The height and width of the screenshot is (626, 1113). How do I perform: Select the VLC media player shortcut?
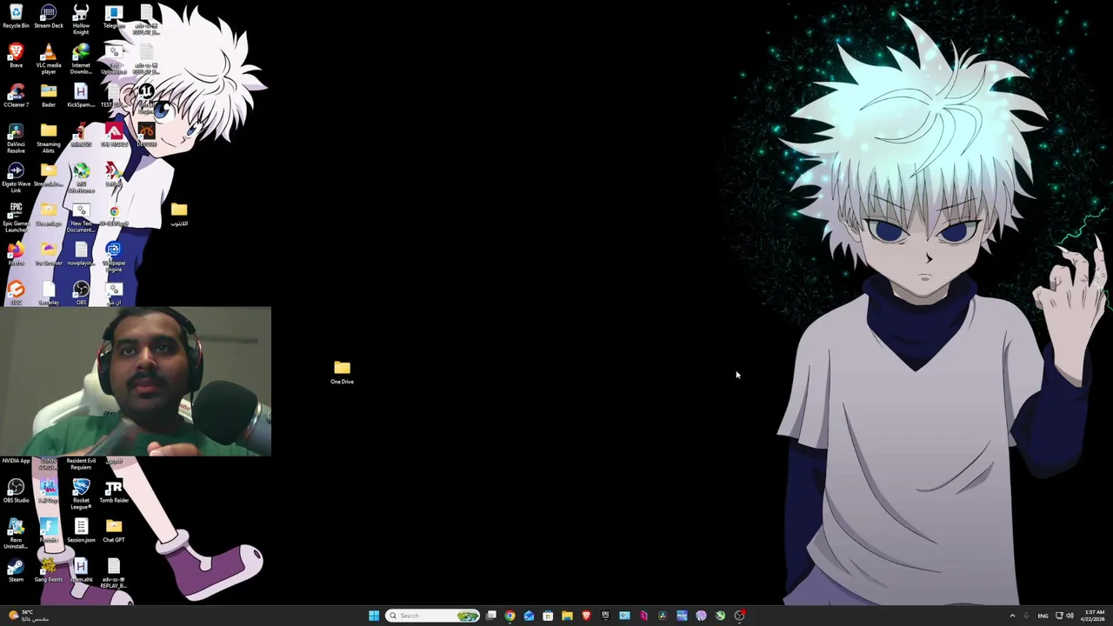point(49,59)
